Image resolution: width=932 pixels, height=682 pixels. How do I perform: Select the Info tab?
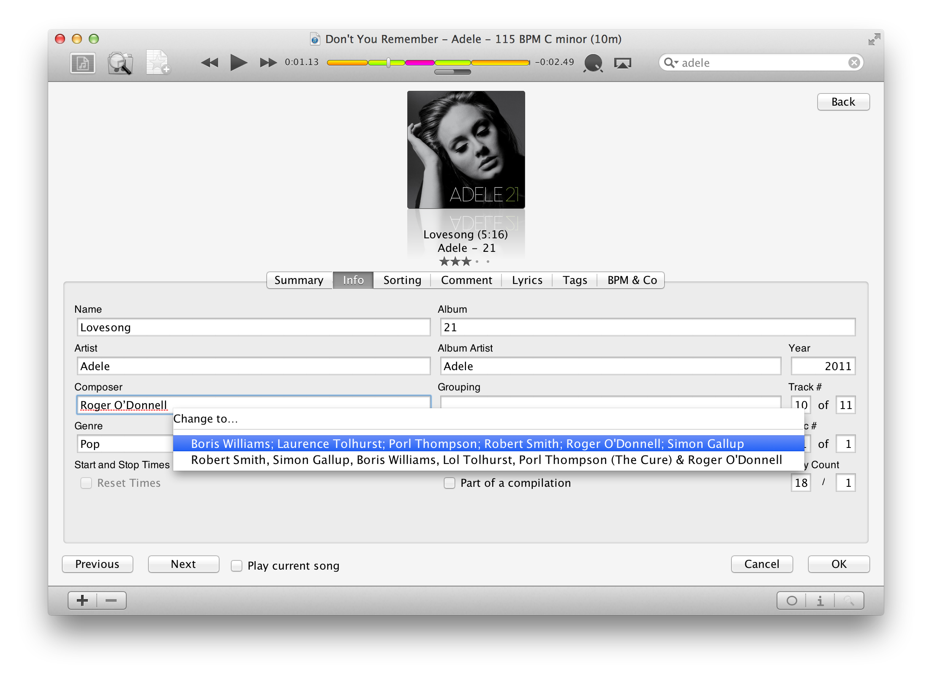click(x=353, y=280)
